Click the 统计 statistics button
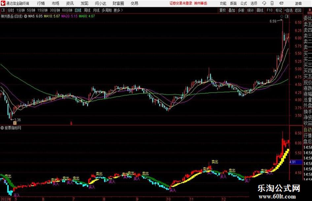The height and width of the screenshot is (201, 312). (251, 10)
